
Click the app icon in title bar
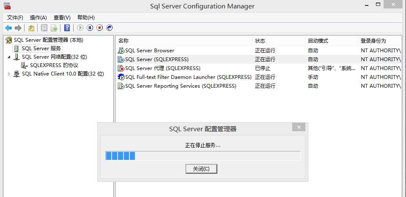click(x=7, y=5)
